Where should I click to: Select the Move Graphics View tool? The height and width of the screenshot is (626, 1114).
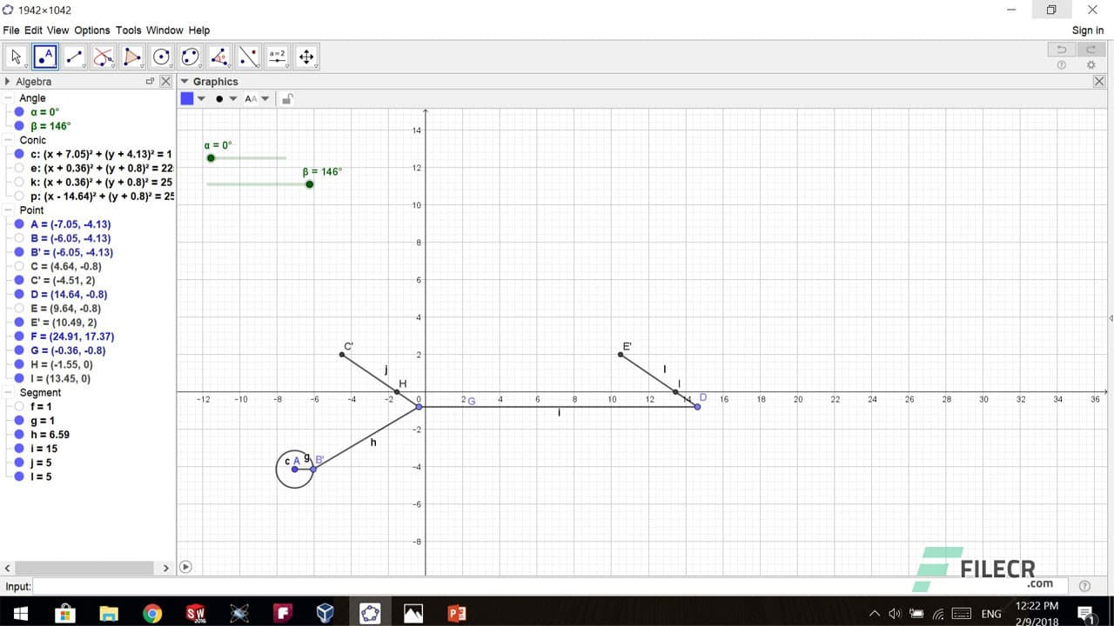[305, 56]
